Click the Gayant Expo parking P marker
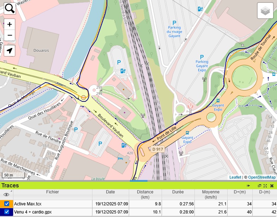The image size is (277, 217). click(x=202, y=57)
